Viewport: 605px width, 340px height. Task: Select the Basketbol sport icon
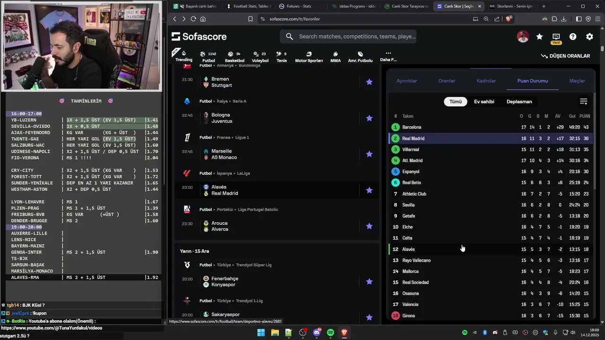[x=234, y=57]
